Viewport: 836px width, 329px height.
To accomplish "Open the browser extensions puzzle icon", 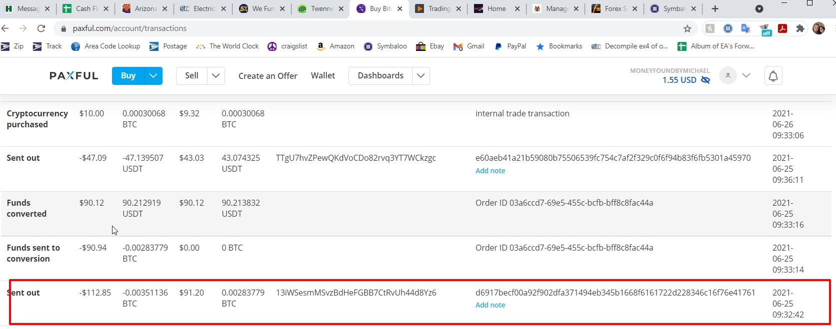I will [800, 28].
